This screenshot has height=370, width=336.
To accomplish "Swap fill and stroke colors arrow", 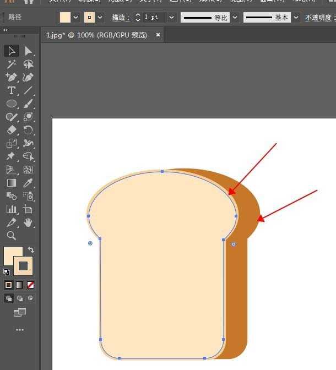I will click(31, 250).
